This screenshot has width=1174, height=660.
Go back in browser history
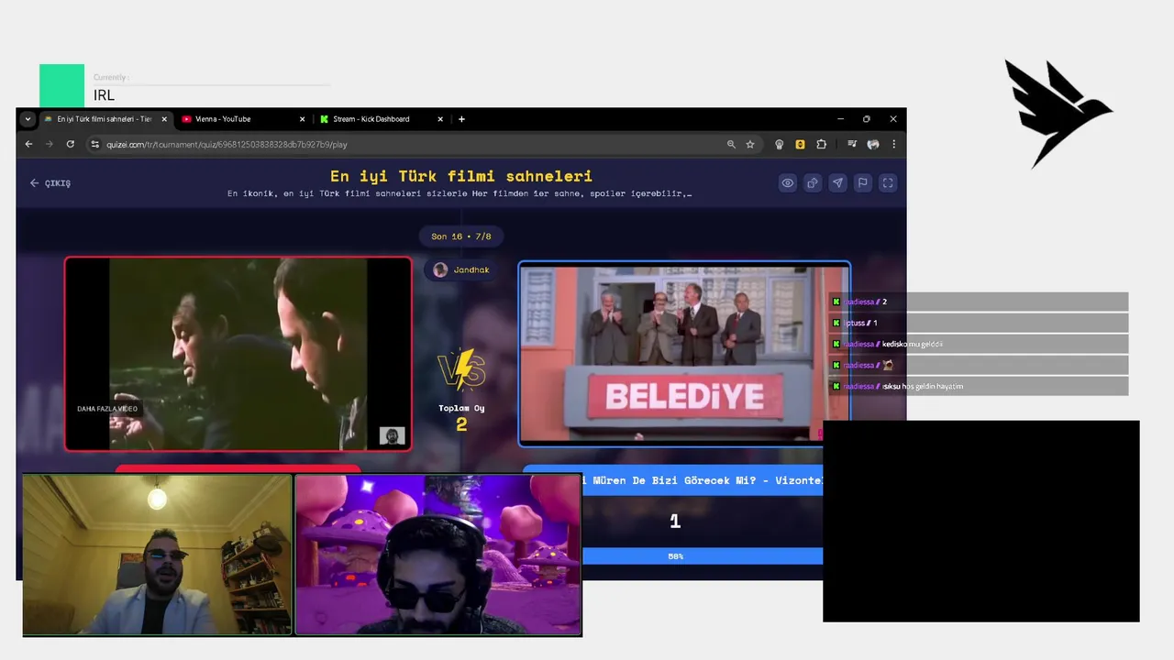coord(28,144)
